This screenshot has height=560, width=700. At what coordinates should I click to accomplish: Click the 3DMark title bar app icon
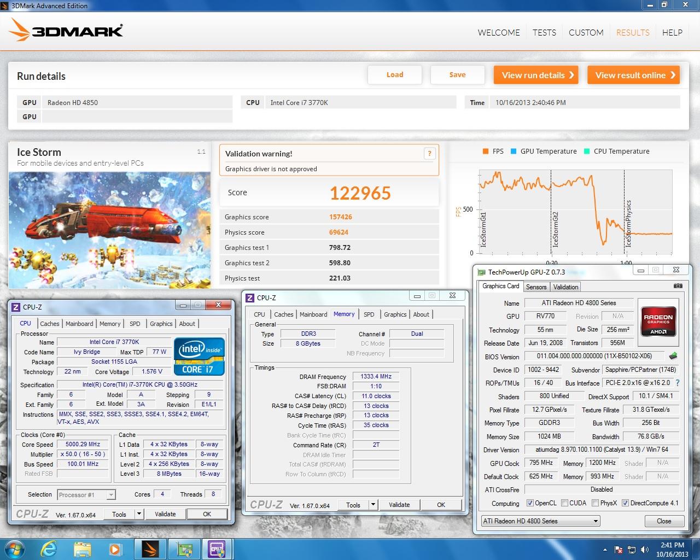click(x=6, y=5)
